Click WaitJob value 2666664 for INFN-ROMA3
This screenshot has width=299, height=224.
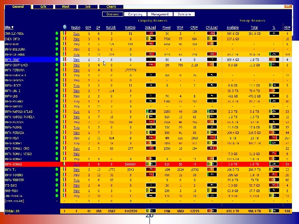click(x=131, y=164)
